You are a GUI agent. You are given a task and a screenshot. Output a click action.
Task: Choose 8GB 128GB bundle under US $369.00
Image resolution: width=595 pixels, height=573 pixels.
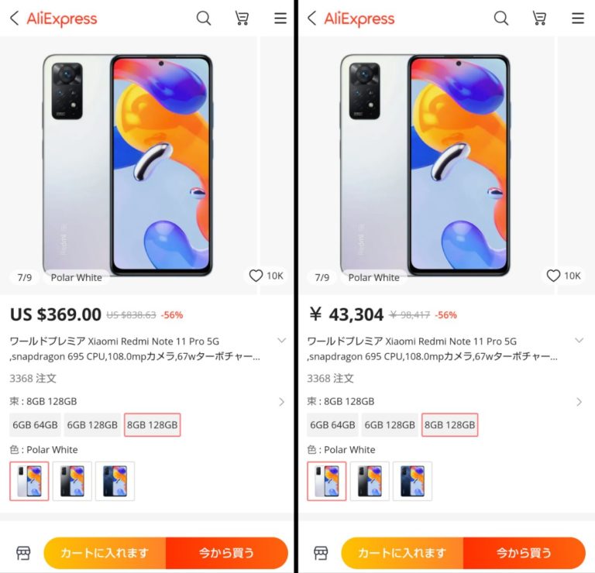coord(152,425)
